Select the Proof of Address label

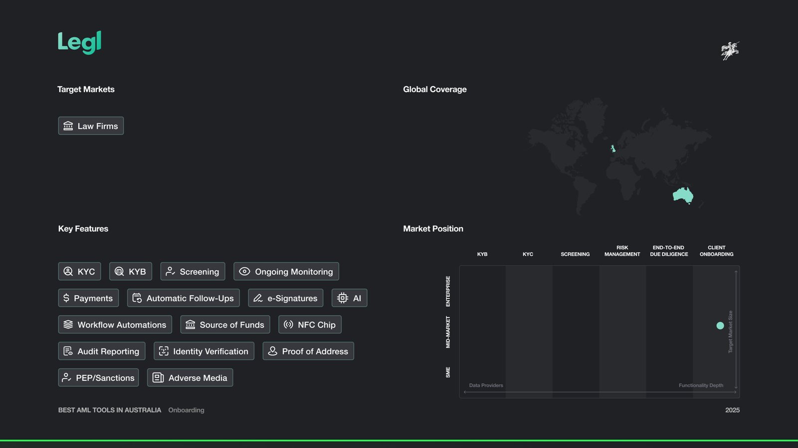[x=315, y=351]
